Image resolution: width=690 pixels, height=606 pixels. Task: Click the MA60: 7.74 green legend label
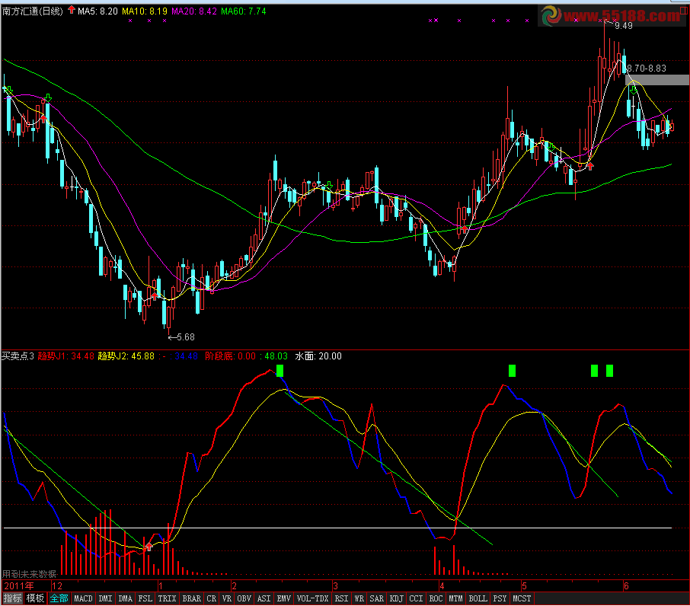(243, 11)
